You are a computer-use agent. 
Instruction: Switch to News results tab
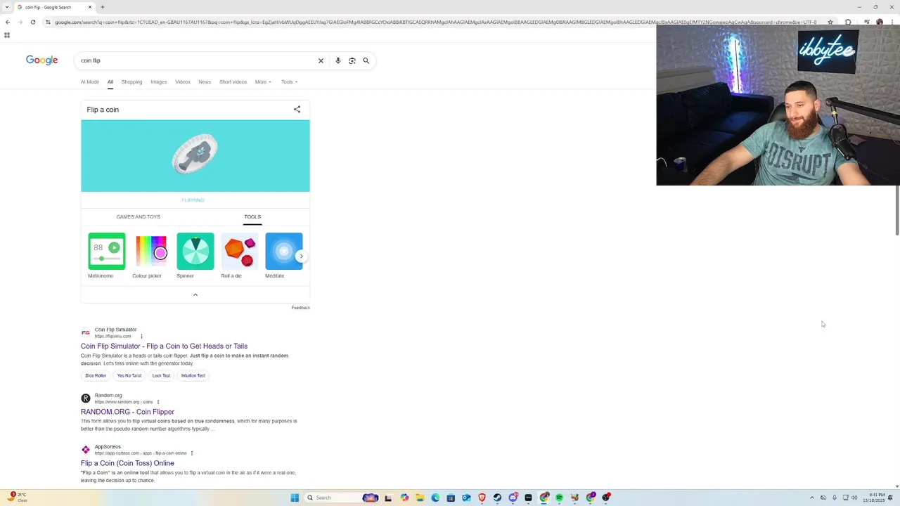pyautogui.click(x=205, y=82)
